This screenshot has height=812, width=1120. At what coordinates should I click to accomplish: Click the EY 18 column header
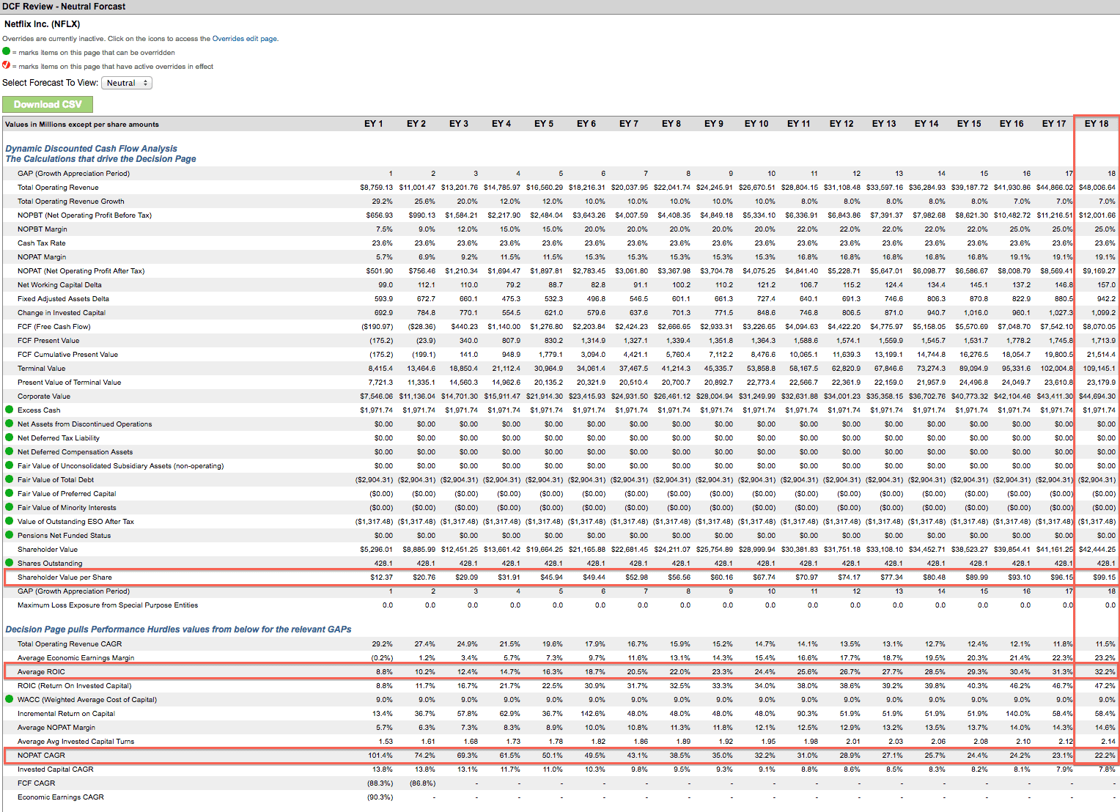tap(1097, 124)
